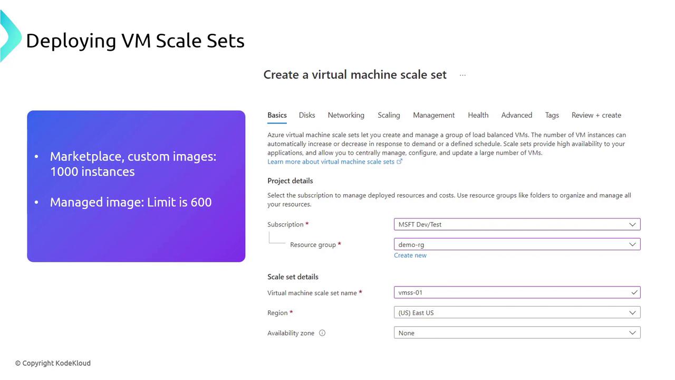Expand the Resource group dropdown
This screenshot has width=675, height=380.
click(517, 244)
